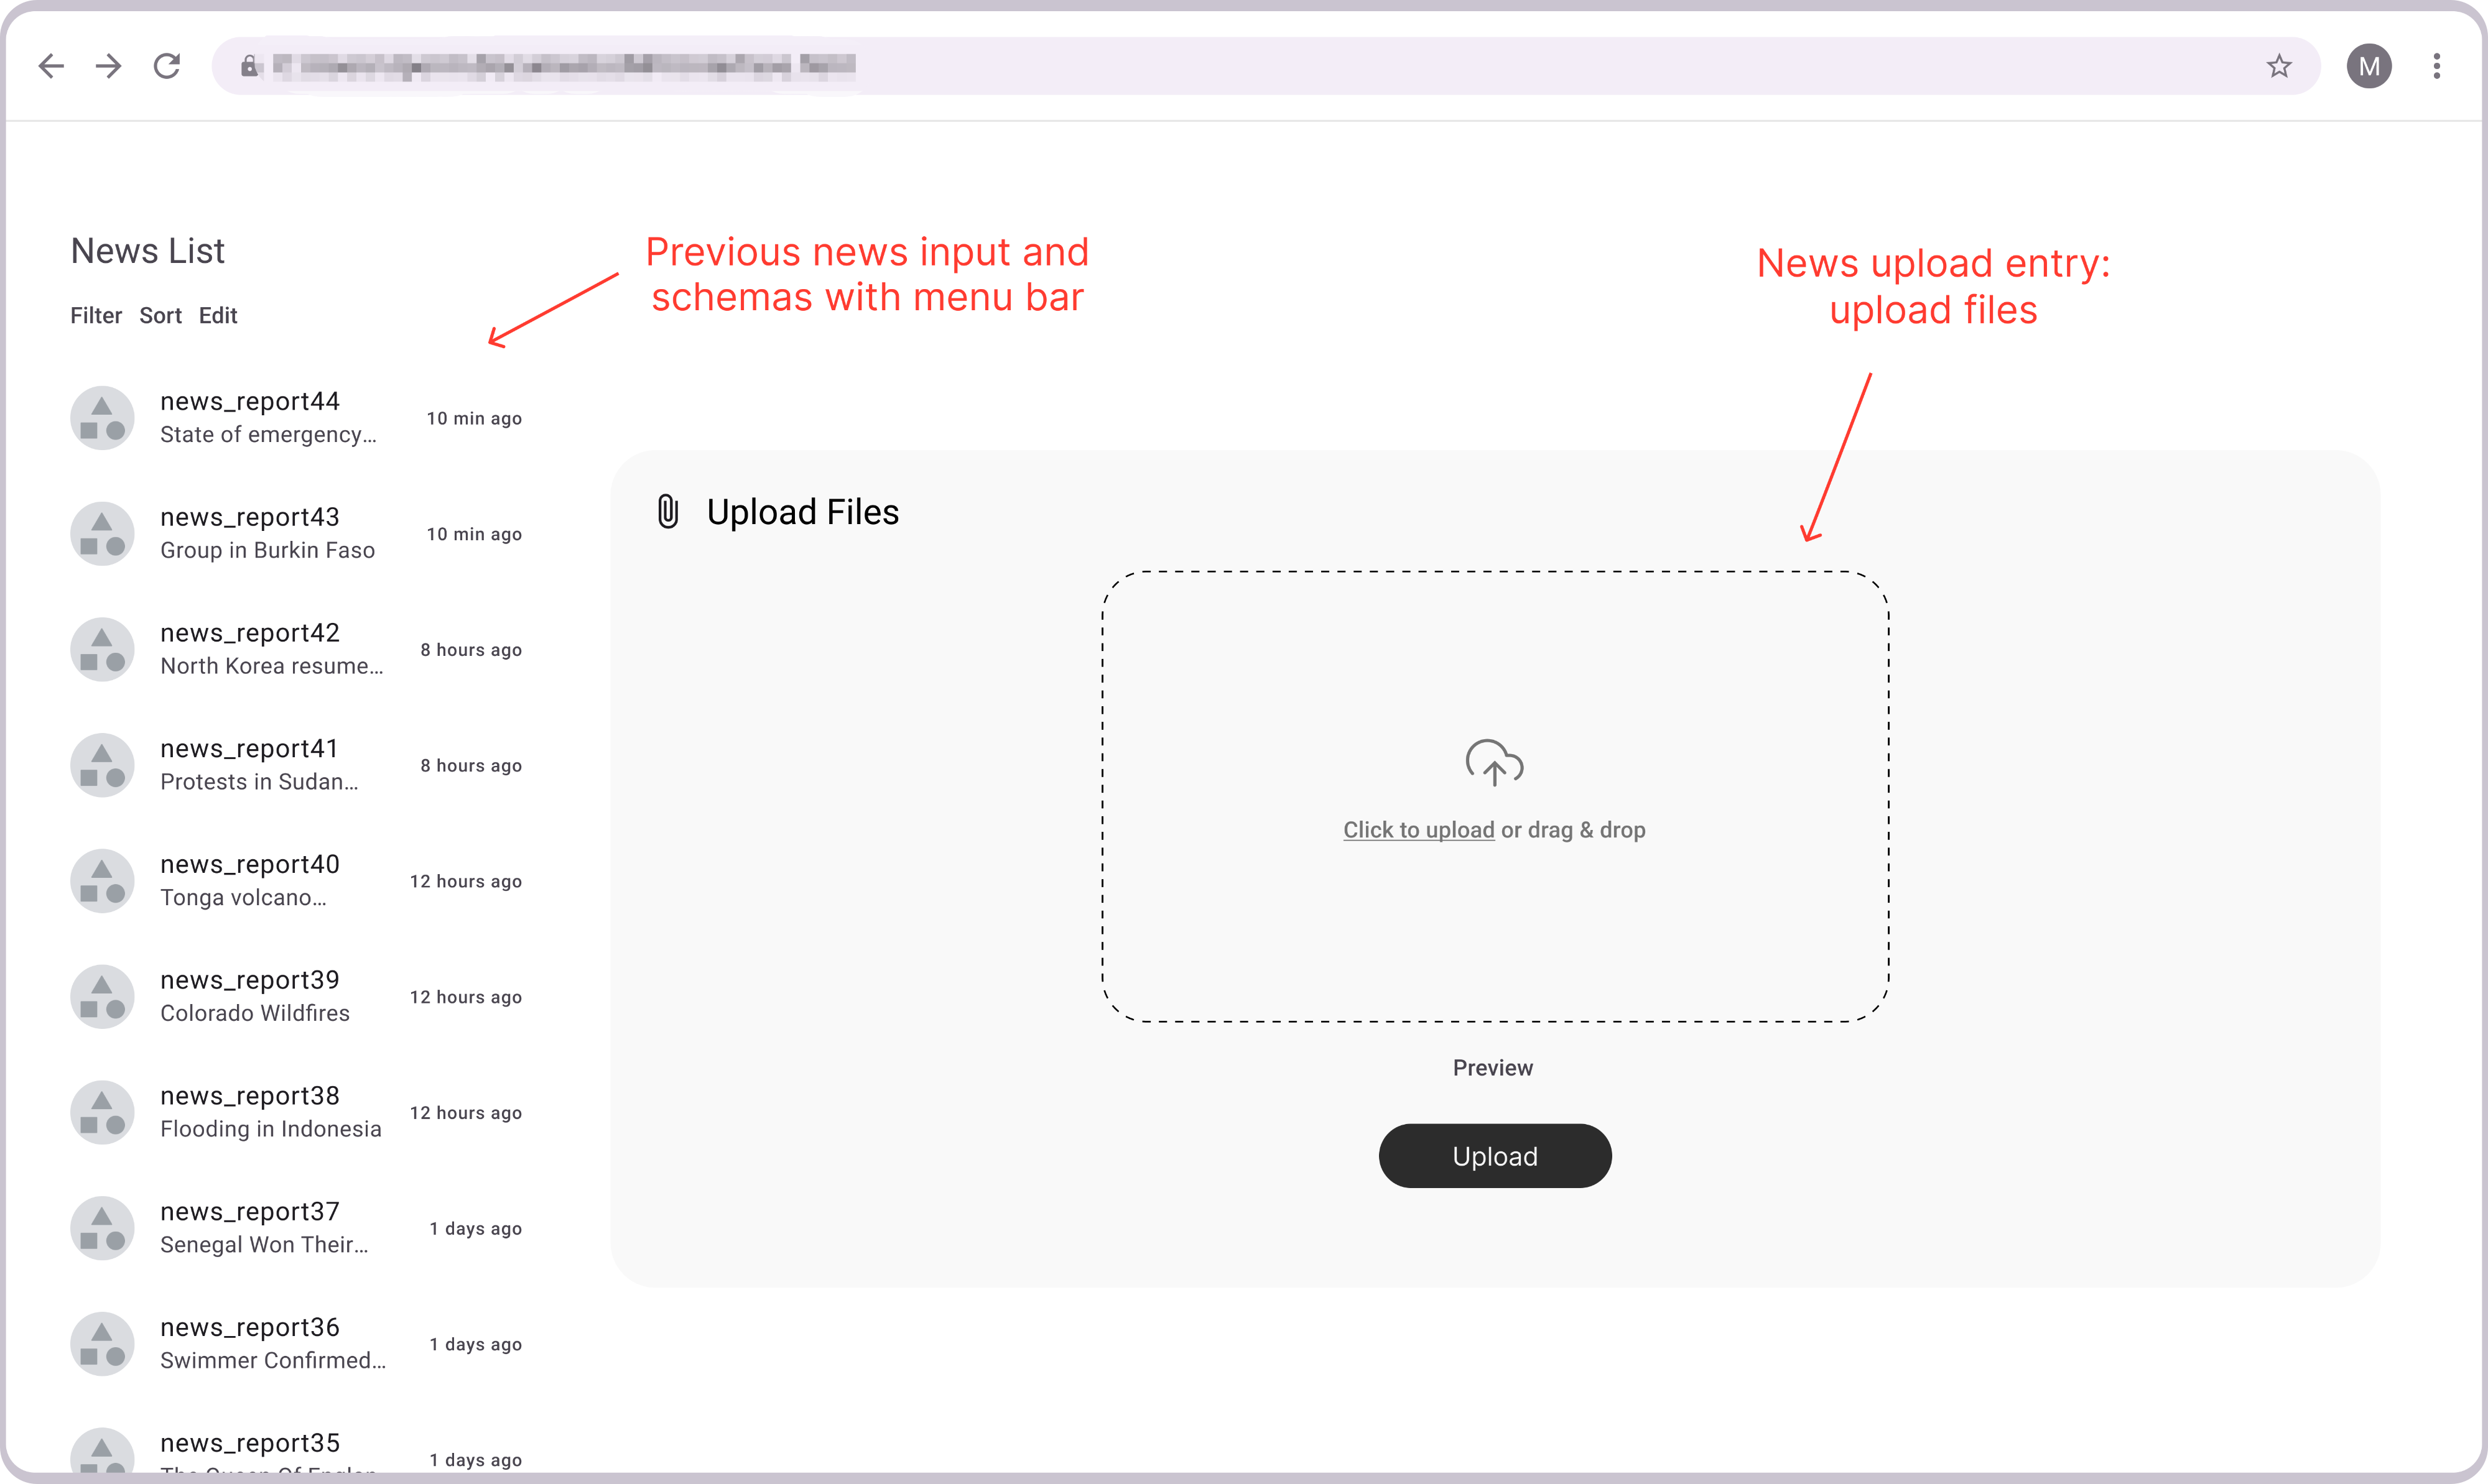Viewport: 2488px width, 1484px height.
Task: Open Filter menu in News List
Action: (96, 316)
